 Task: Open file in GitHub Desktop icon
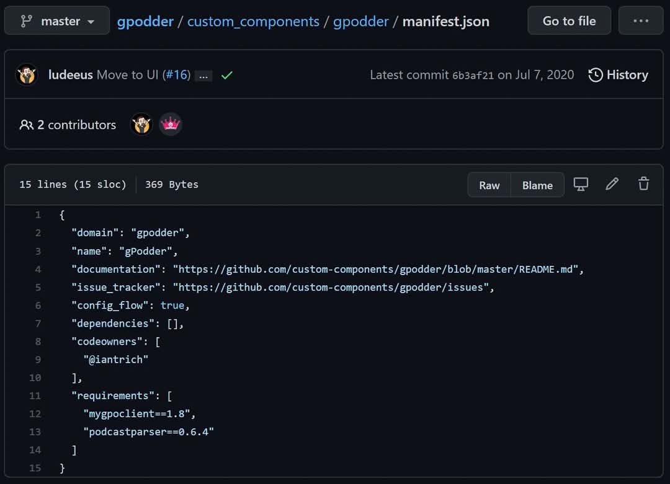pos(581,185)
